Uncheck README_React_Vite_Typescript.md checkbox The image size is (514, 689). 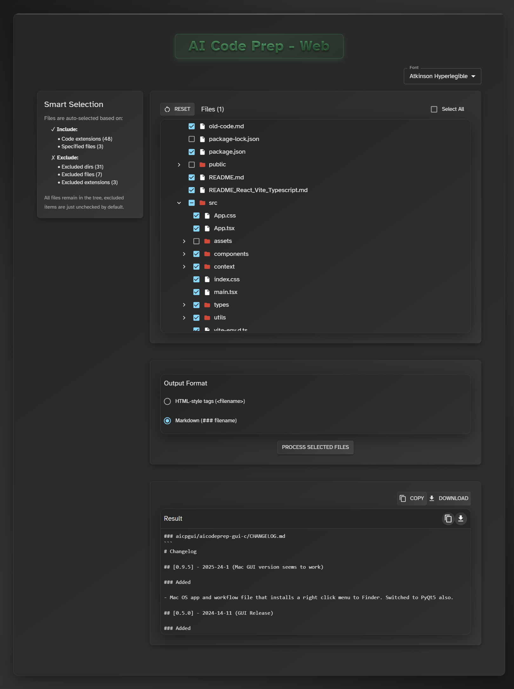click(x=191, y=190)
